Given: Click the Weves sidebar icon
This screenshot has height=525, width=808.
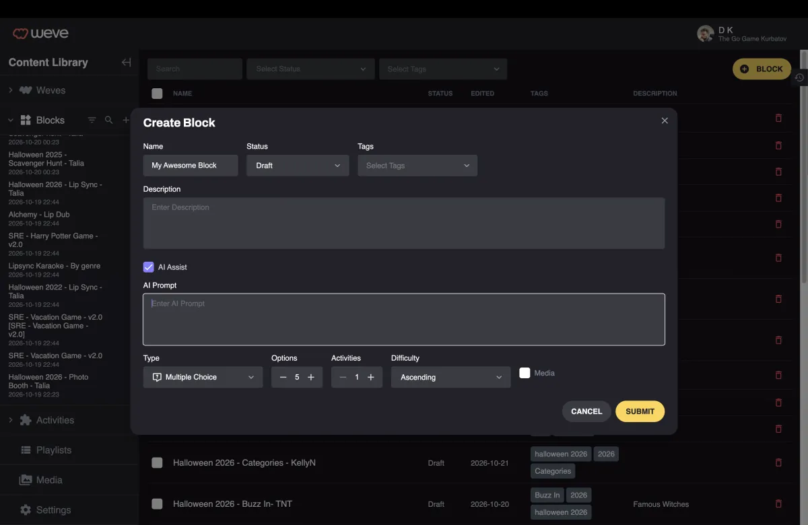Looking at the screenshot, I should point(26,90).
